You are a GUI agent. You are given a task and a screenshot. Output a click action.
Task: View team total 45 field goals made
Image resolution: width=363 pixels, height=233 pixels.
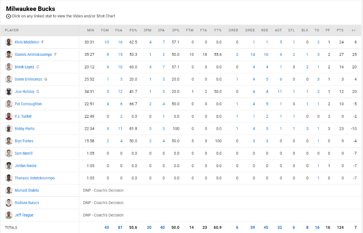coord(107,227)
